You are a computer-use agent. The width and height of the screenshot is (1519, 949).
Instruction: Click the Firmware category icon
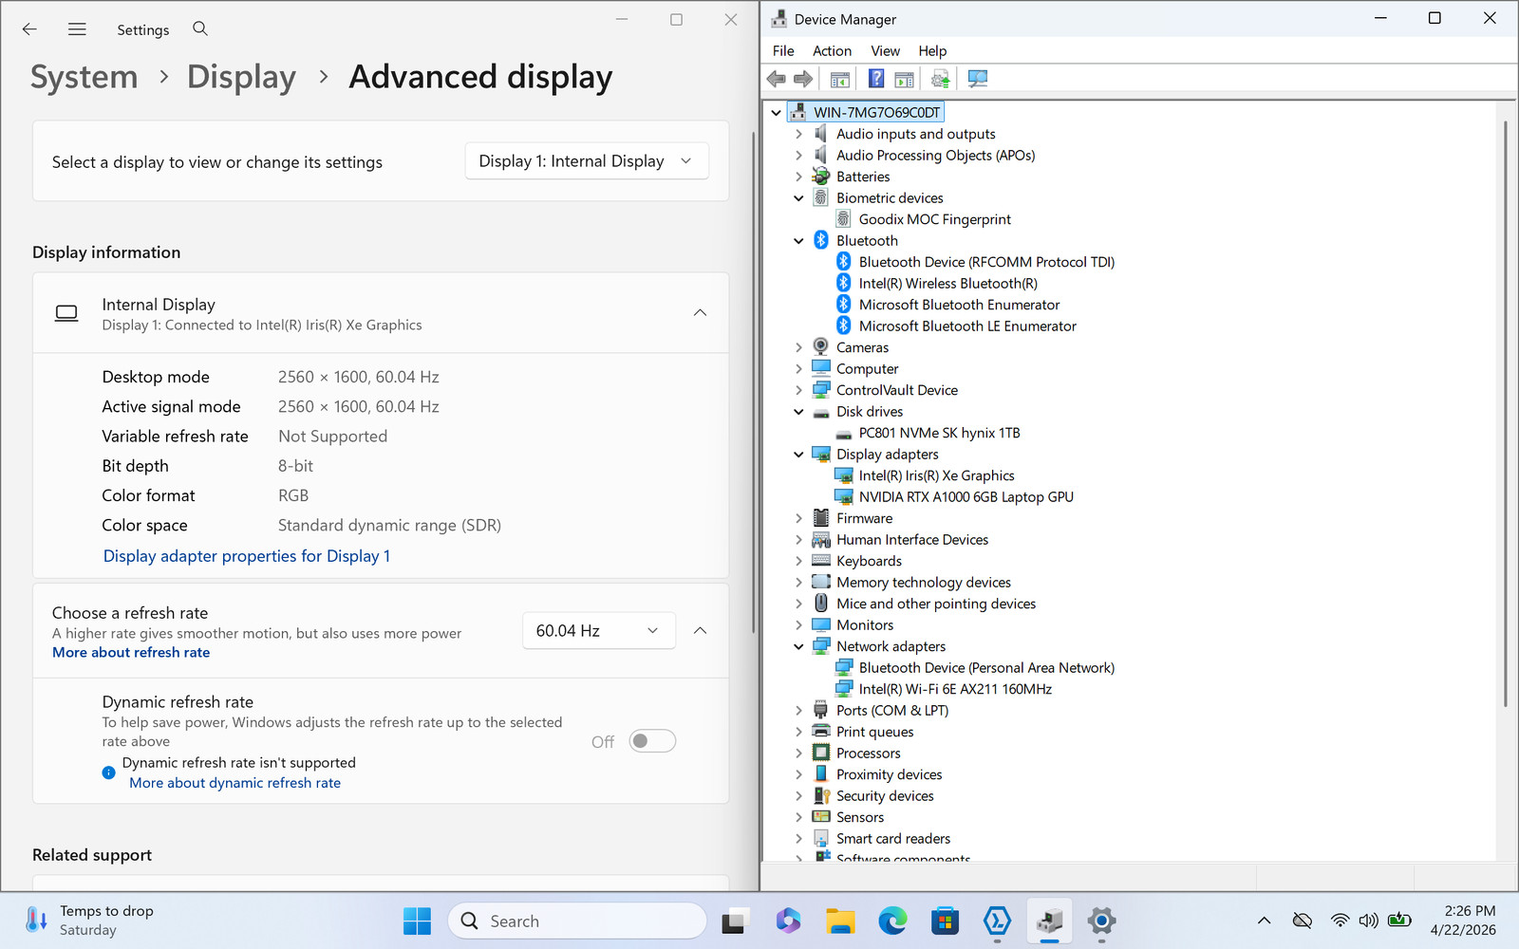821,518
